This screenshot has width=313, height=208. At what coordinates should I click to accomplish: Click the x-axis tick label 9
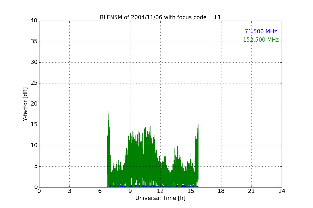click(130, 191)
